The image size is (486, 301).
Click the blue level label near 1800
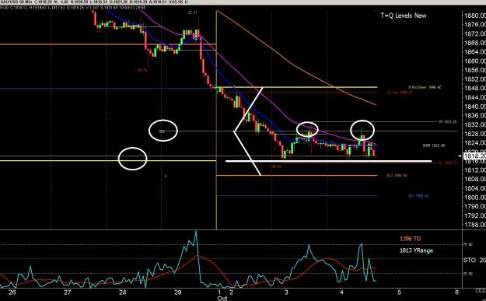point(418,196)
